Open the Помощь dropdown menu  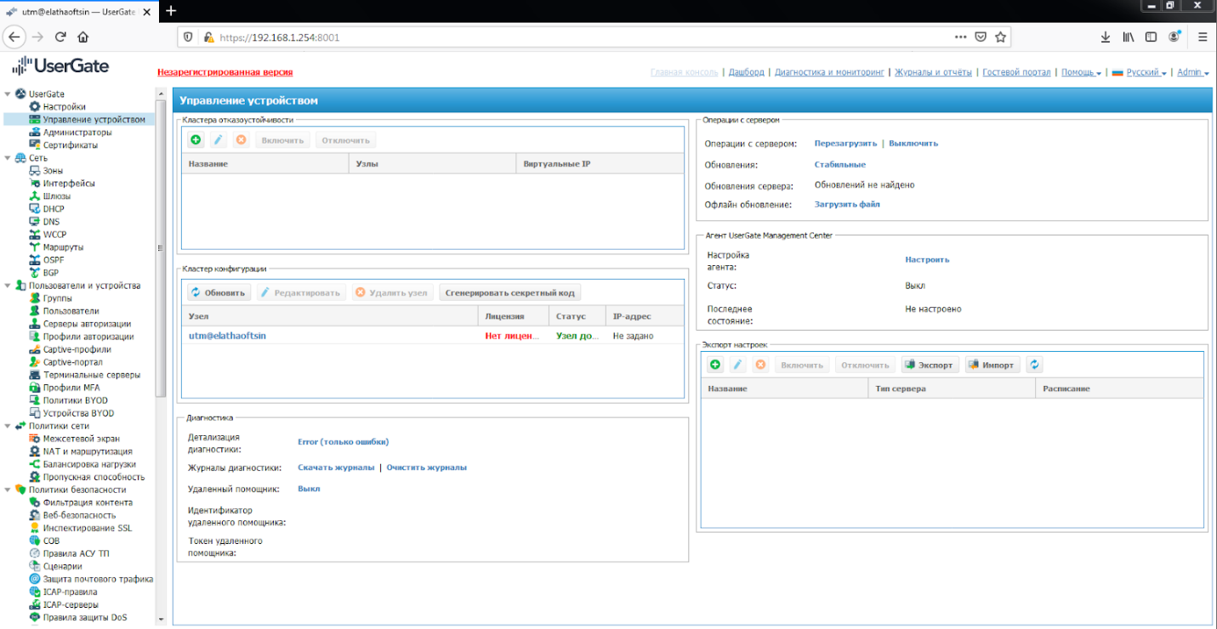pyautogui.click(x=1081, y=72)
